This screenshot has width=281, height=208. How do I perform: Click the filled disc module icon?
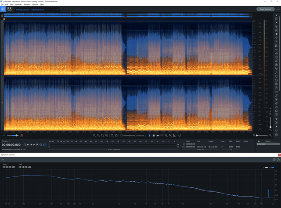(x=276, y=65)
